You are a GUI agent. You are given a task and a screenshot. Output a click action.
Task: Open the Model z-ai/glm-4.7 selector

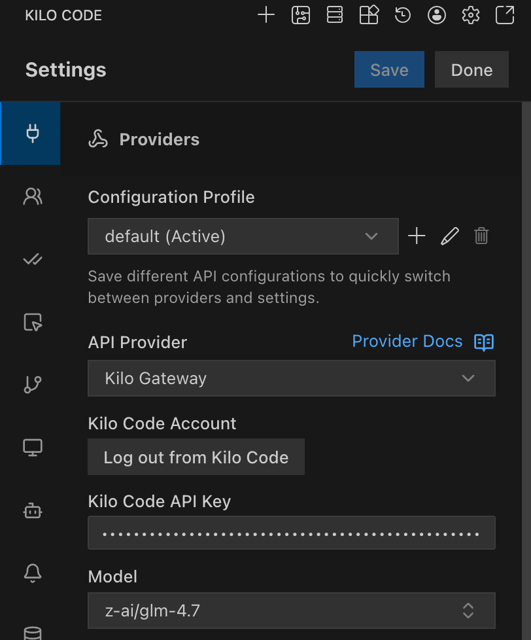tap(292, 611)
